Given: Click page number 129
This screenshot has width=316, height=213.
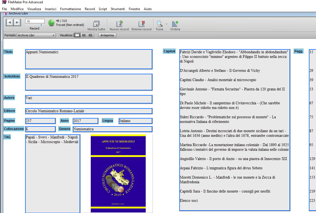Looking at the screenshot, I should (x=312, y=159).
